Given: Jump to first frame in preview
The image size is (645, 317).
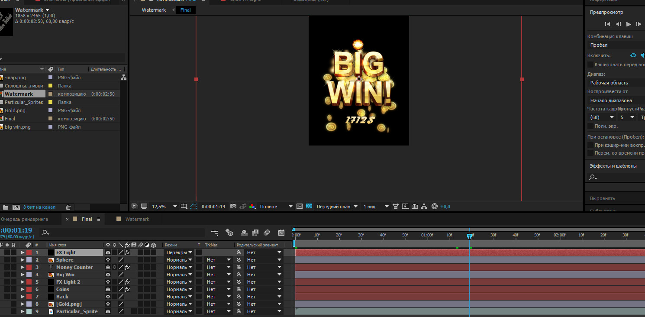Looking at the screenshot, I should coord(608,24).
